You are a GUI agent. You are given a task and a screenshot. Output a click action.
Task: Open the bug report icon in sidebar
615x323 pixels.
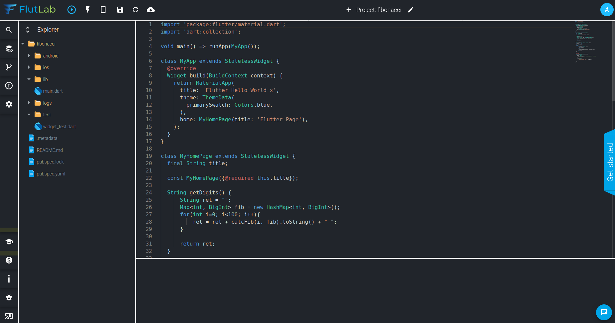[x=9, y=298]
